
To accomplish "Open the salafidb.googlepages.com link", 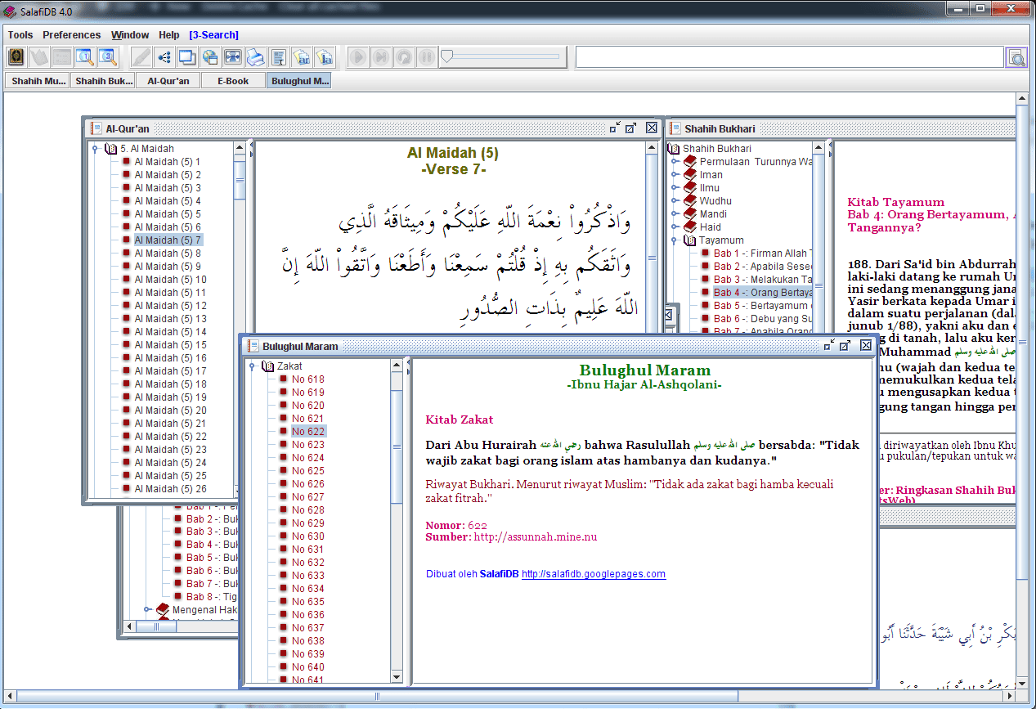I will click(594, 574).
